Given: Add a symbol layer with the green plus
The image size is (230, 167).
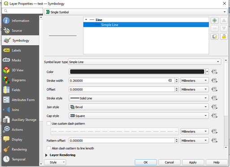Looking at the screenshot, I should click(215, 20).
